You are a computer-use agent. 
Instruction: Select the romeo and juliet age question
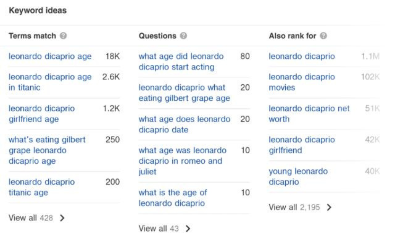coord(182,161)
